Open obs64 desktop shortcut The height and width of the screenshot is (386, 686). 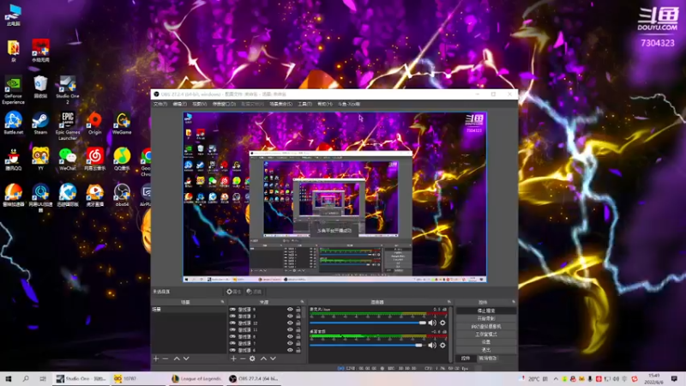(122, 196)
